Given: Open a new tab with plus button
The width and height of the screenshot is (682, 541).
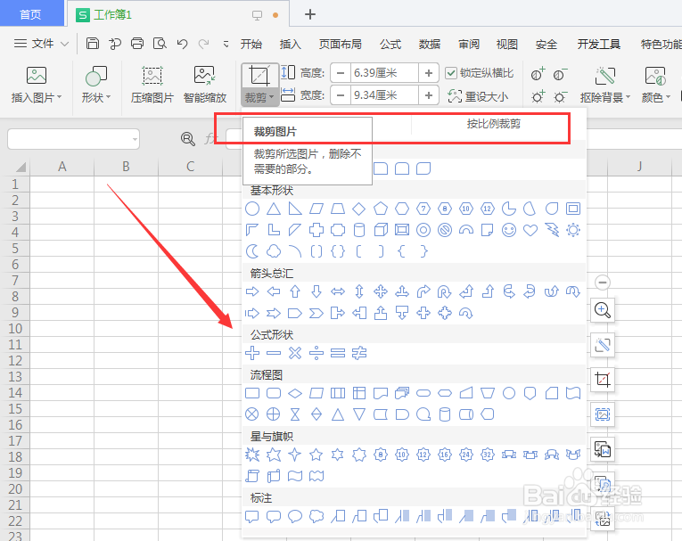Looking at the screenshot, I should (310, 14).
